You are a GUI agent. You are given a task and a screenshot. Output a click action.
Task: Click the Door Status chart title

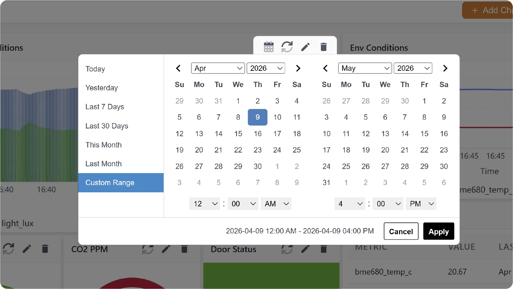click(233, 249)
